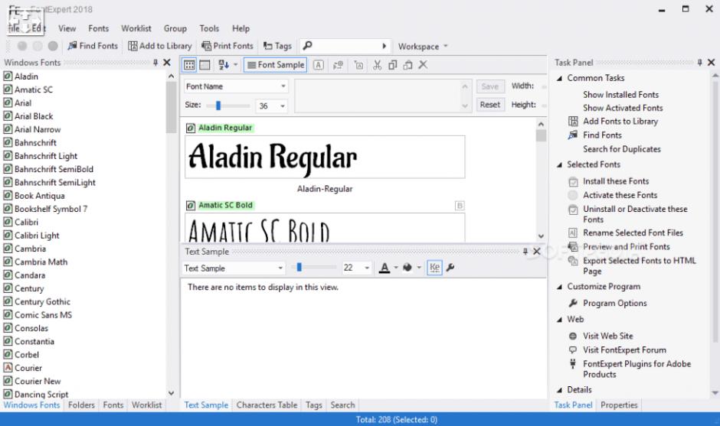The image size is (720, 426).
Task: Click the Aladin Regular font preview
Action: (x=325, y=157)
